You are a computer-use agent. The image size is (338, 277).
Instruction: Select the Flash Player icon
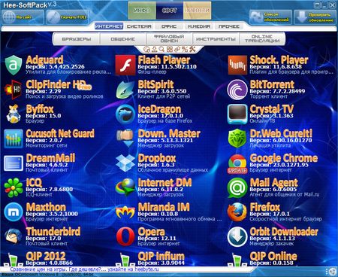tap(125, 65)
